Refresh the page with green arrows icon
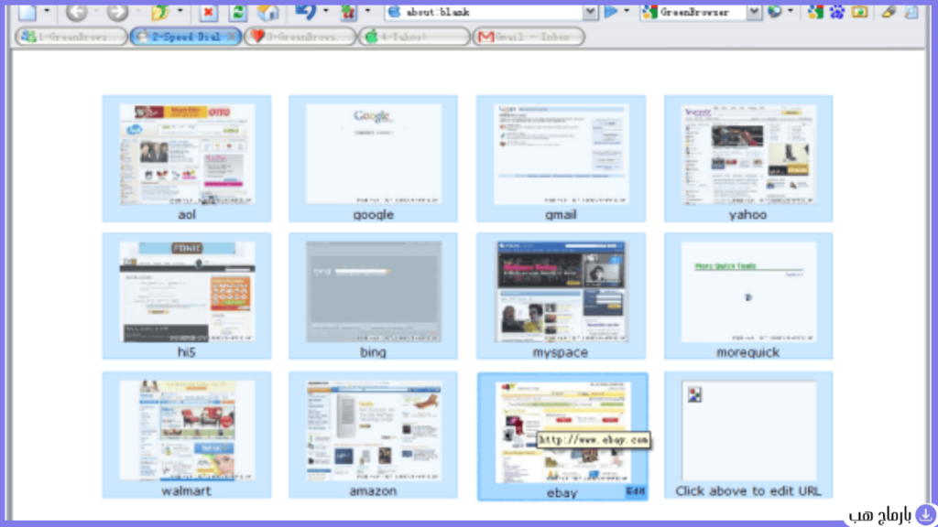Viewport: 938px width, 527px height. 237,12
